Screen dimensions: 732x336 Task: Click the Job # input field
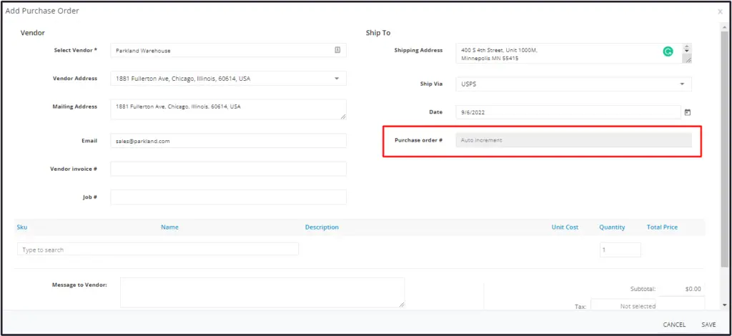(x=228, y=197)
